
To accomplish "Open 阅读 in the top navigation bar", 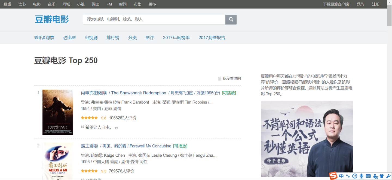I will click(96, 4).
